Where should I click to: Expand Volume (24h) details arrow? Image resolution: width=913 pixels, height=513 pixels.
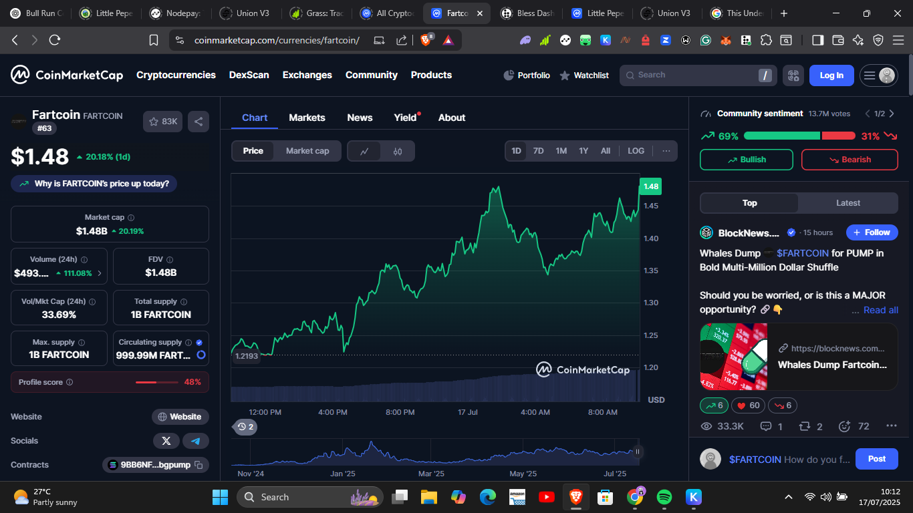tap(100, 273)
